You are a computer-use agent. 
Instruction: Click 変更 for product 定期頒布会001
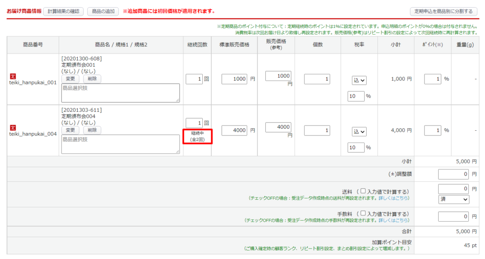(71, 79)
